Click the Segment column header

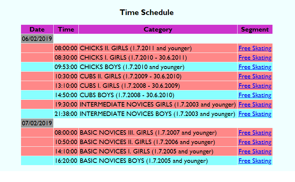tap(255, 29)
